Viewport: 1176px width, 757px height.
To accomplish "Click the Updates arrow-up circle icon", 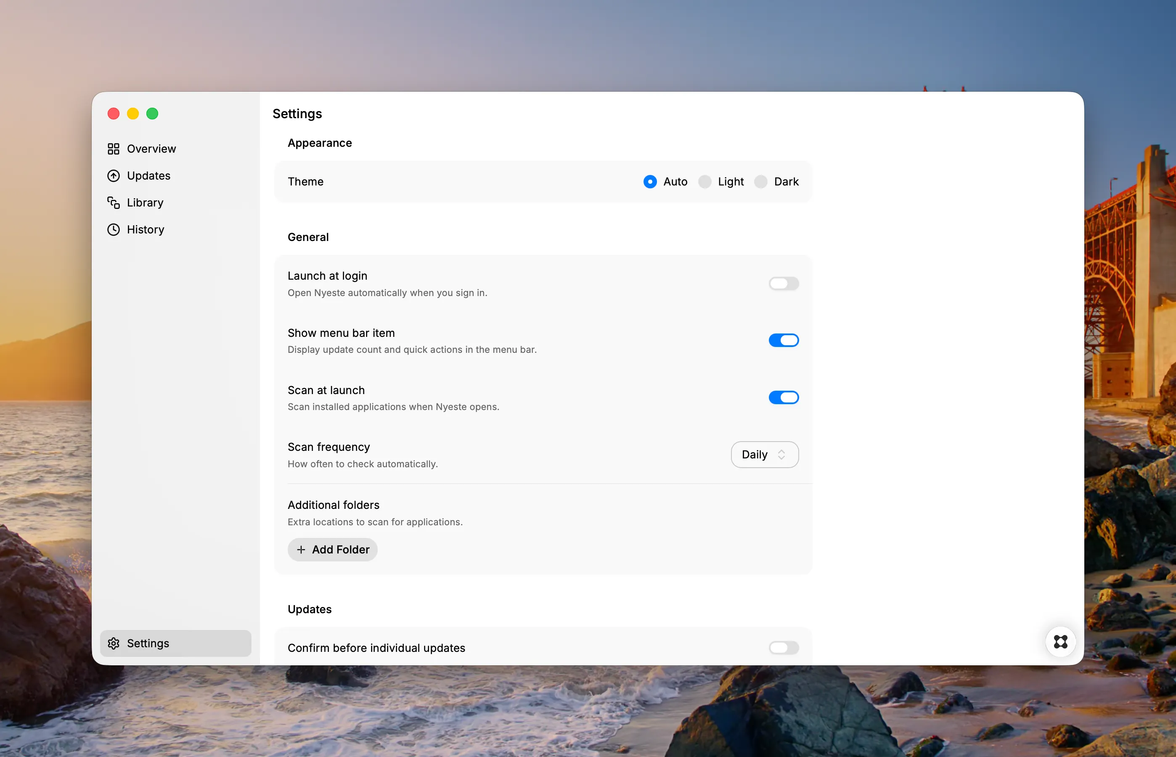I will 114,176.
